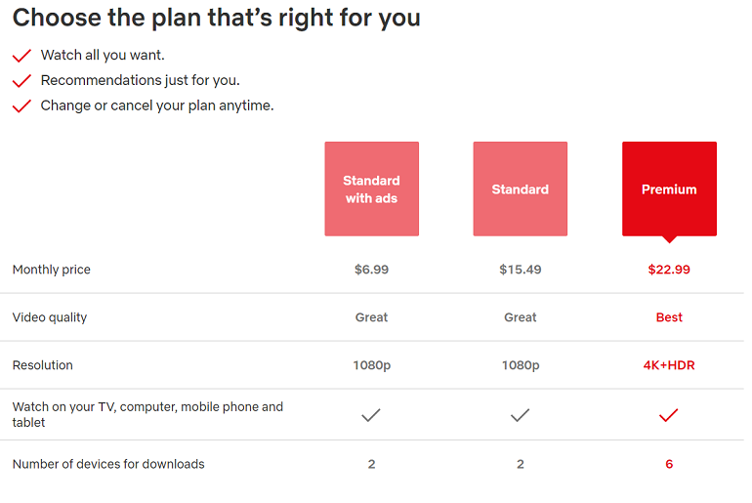Click the device checkmark under Standard with ads
Image resolution: width=752 pixels, height=503 pixels.
tap(371, 415)
